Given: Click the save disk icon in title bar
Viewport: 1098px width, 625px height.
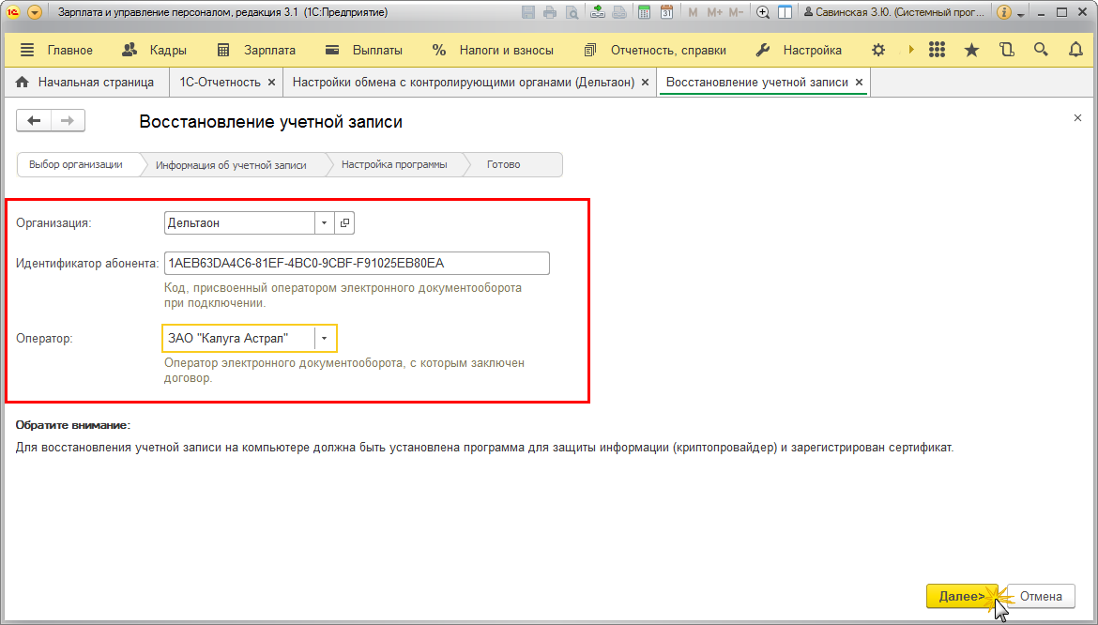Looking at the screenshot, I should (x=528, y=12).
